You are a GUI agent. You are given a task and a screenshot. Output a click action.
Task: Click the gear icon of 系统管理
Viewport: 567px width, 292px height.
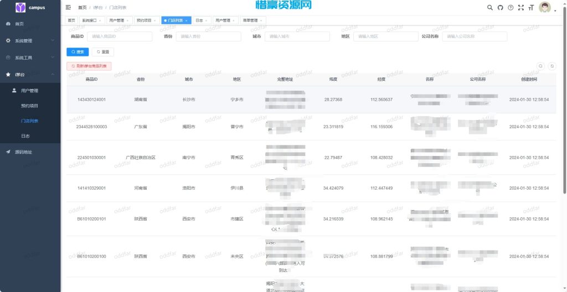[8, 41]
